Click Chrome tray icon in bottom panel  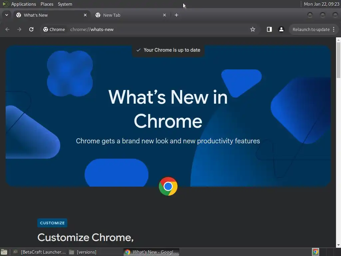(x=316, y=252)
